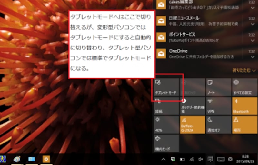The height and width of the screenshot is (165, 258).
Task: Expand the 日経ニュースメール notification chevron
Action: [253, 24]
